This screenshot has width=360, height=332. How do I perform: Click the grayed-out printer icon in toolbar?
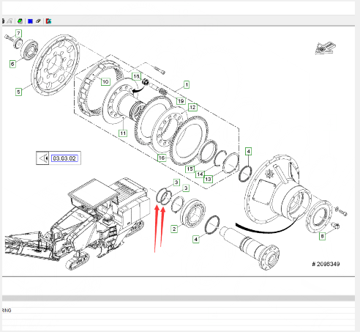pyautogui.click(x=10, y=21)
